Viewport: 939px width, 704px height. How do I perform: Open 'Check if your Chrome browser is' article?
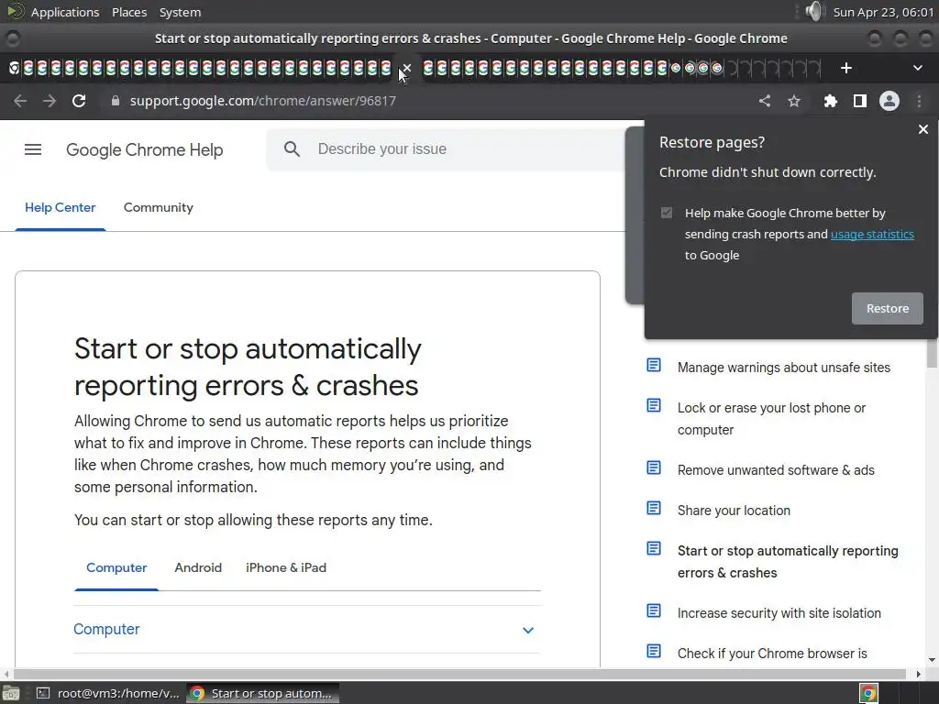click(x=772, y=653)
